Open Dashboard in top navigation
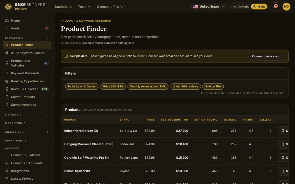 click(x=63, y=7)
